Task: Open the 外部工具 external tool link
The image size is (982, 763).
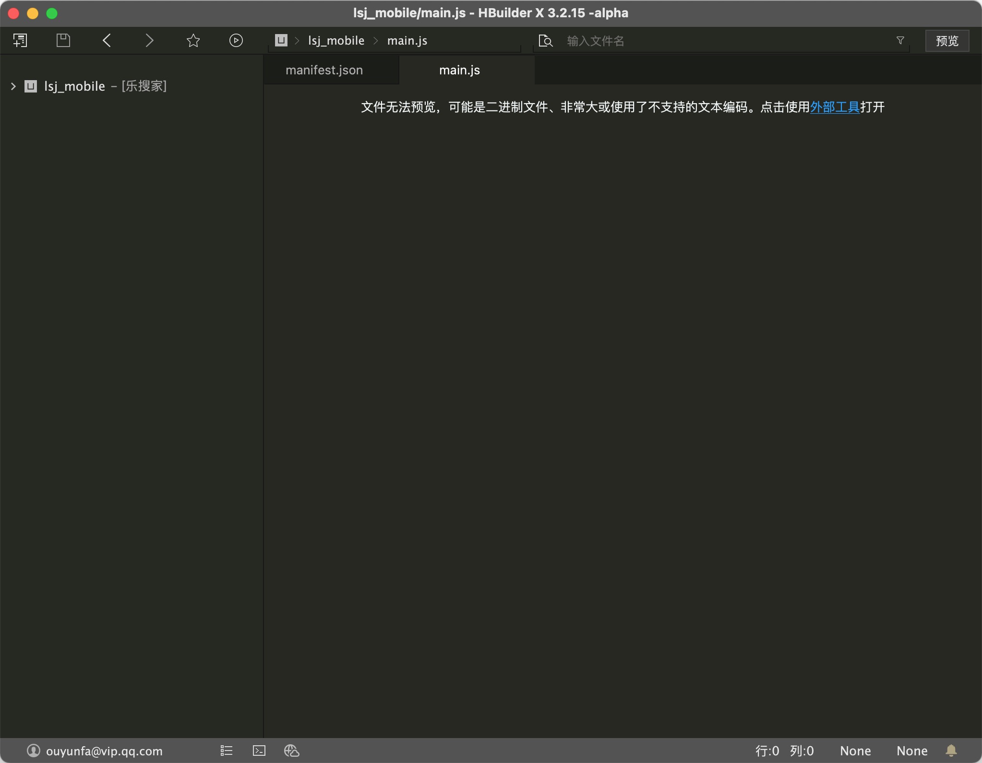Action: 835,107
